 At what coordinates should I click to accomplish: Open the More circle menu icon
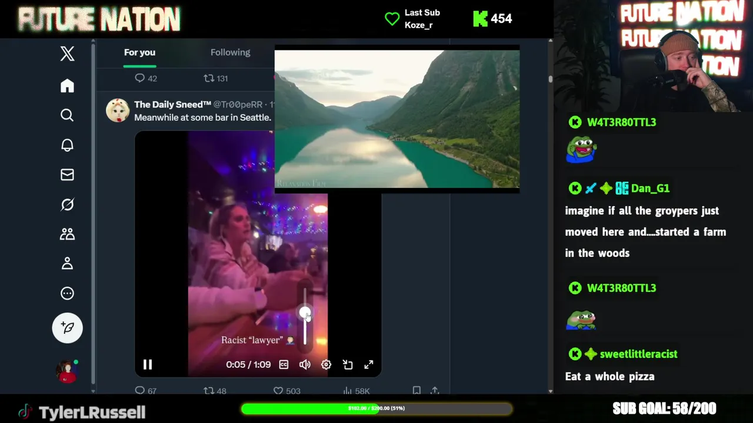pyautogui.click(x=67, y=293)
